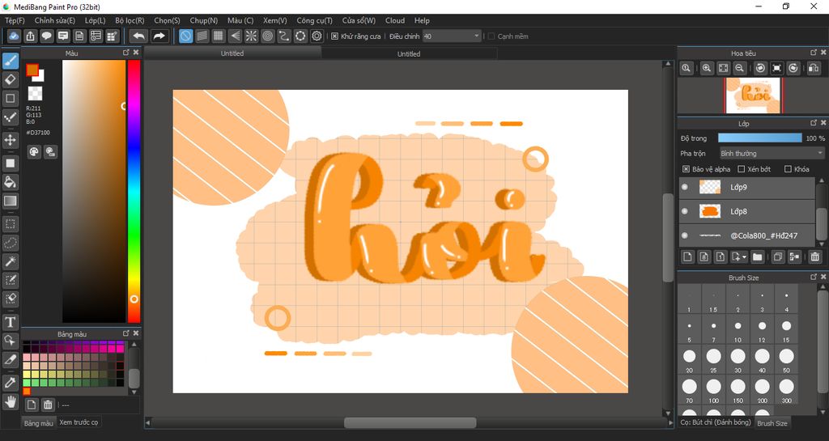This screenshot has width=829, height=441.
Task: Choose the Hand pan tool
Action: click(11, 401)
